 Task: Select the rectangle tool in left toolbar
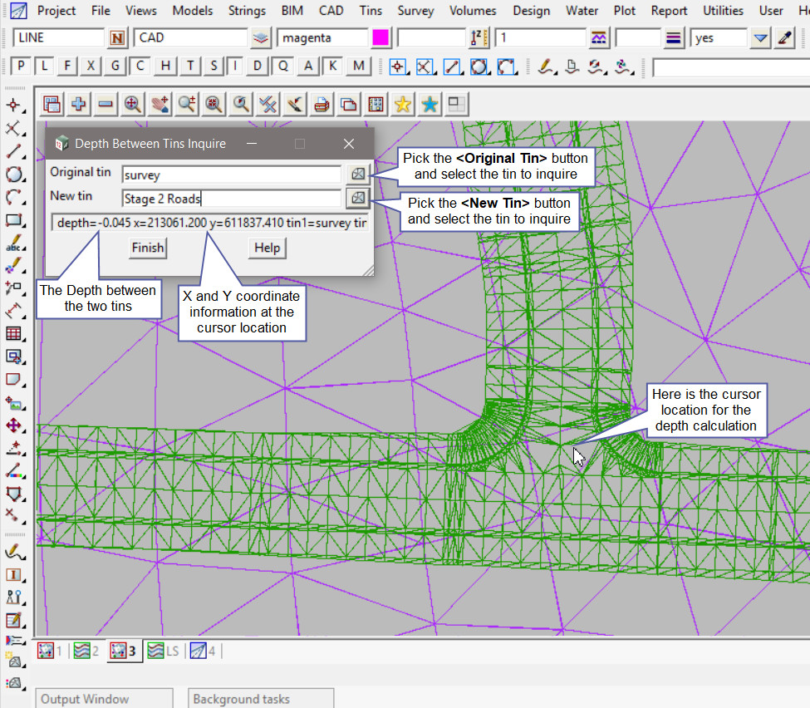pyautogui.click(x=13, y=220)
